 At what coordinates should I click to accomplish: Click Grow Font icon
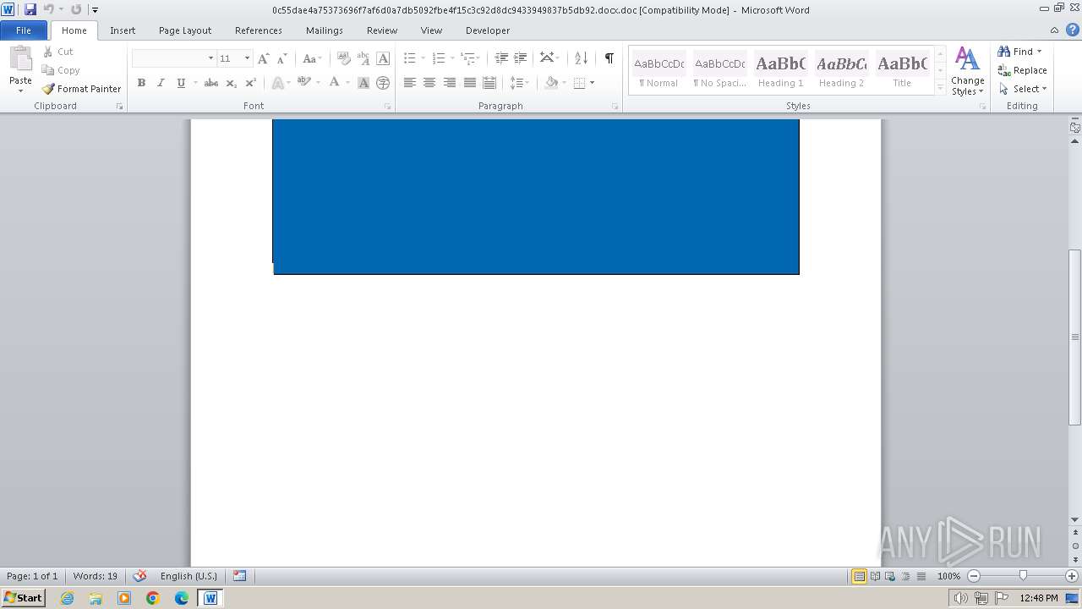click(x=263, y=58)
